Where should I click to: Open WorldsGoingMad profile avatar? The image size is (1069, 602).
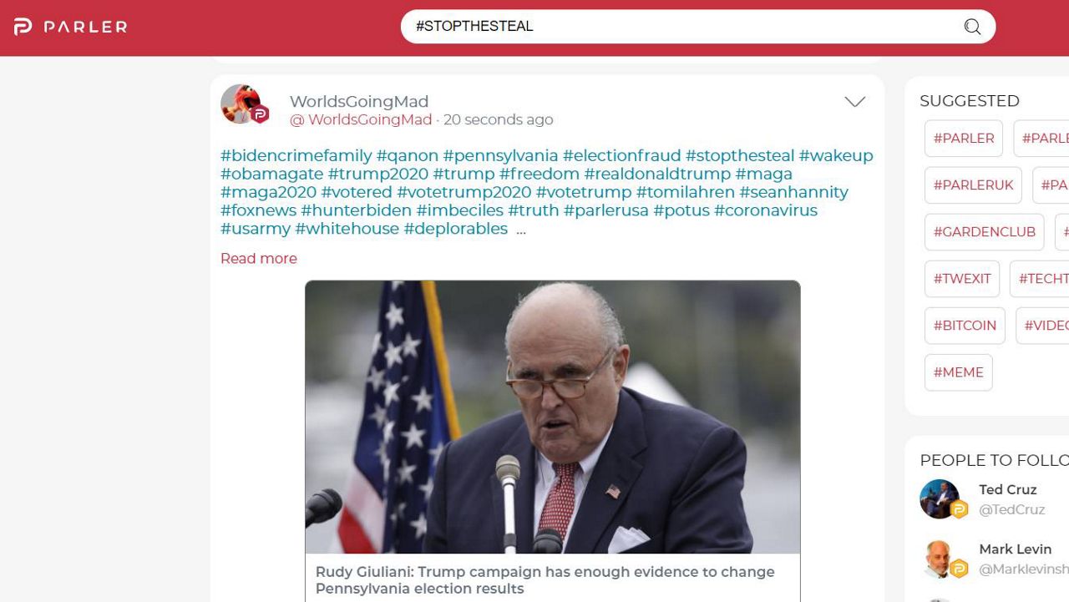coord(241,104)
